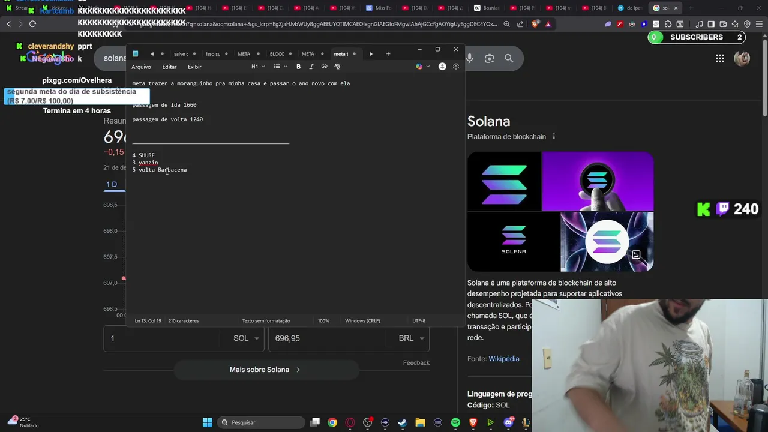Click the Google search magnifier button

(x=509, y=58)
